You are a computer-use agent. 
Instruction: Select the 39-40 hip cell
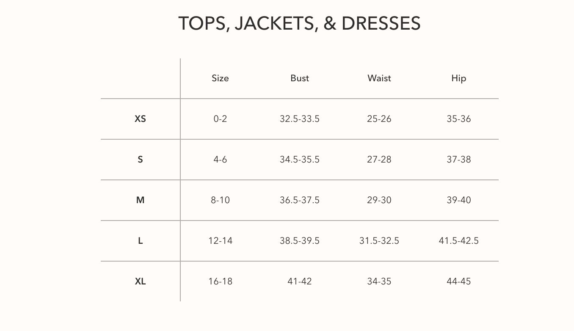click(x=458, y=200)
